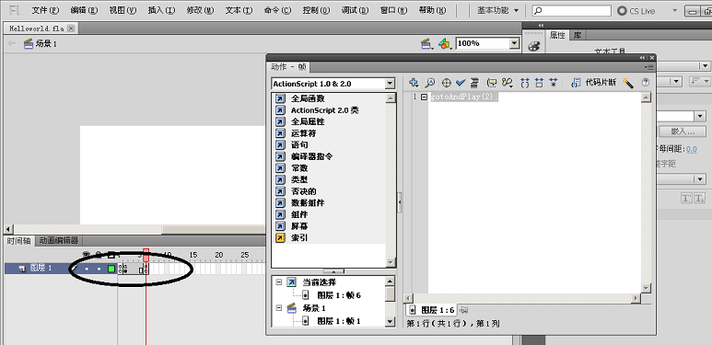Select tree item 图层 1:帧 1
Viewport: 712px width, 345px height.
pyautogui.click(x=338, y=321)
